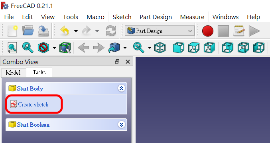Open the Macros notepad icon

[239, 31]
